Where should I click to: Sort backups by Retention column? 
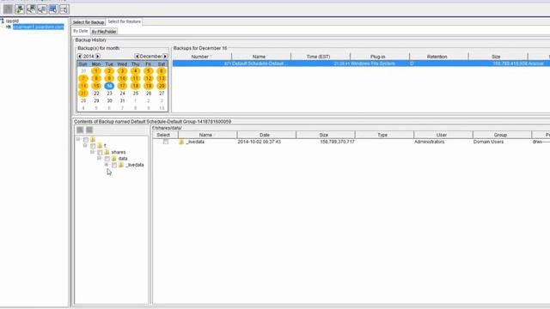coord(438,57)
